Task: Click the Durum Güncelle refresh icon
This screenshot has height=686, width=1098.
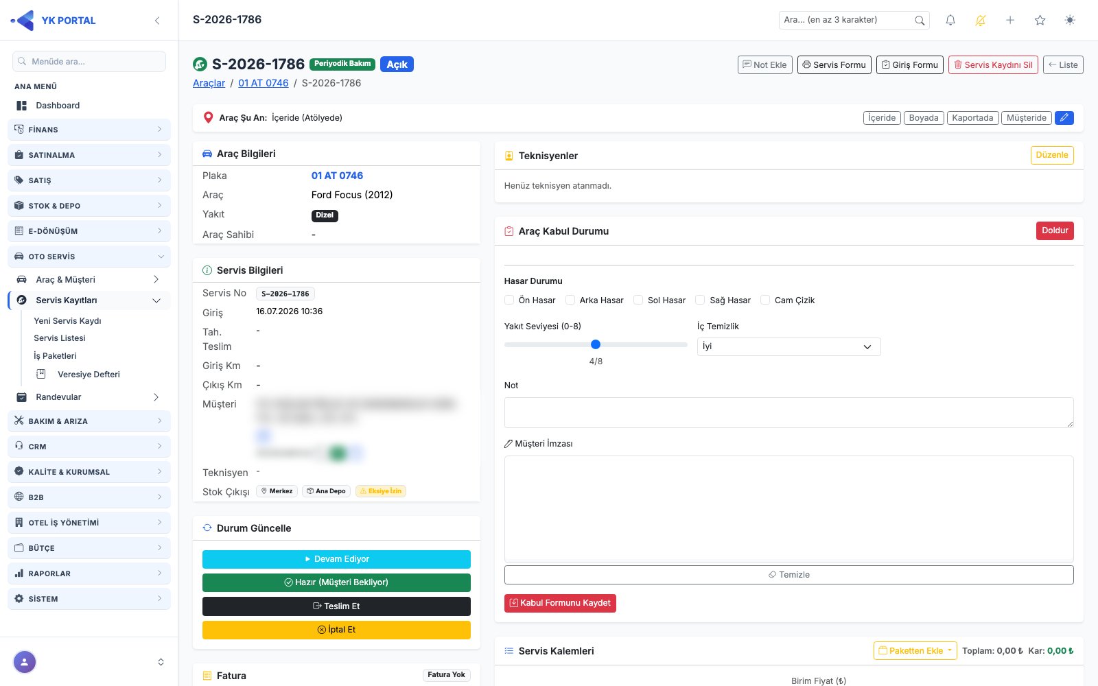Action: 207,528
